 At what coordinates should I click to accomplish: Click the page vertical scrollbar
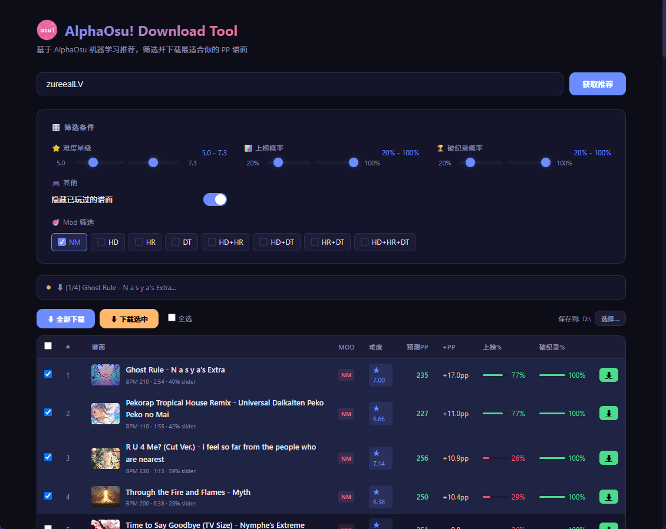[x=664, y=28]
